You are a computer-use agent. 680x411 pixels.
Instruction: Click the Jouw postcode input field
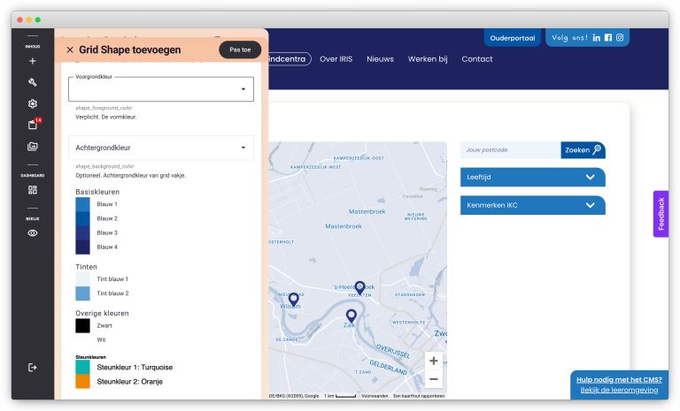(510, 150)
